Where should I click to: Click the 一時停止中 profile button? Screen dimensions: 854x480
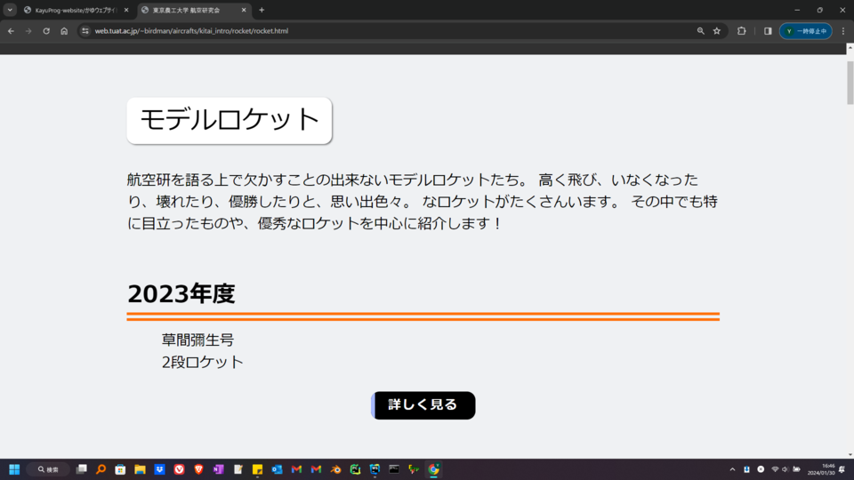(x=805, y=31)
